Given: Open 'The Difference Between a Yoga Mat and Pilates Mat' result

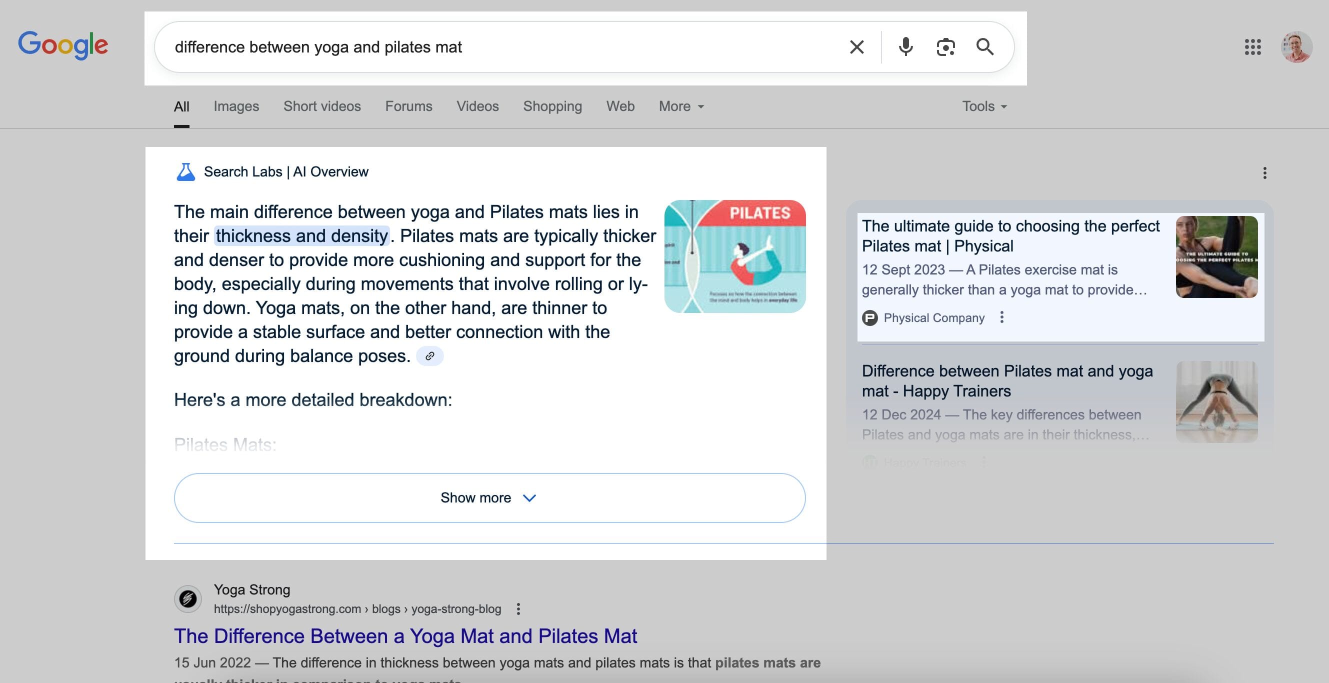Looking at the screenshot, I should (x=405, y=636).
